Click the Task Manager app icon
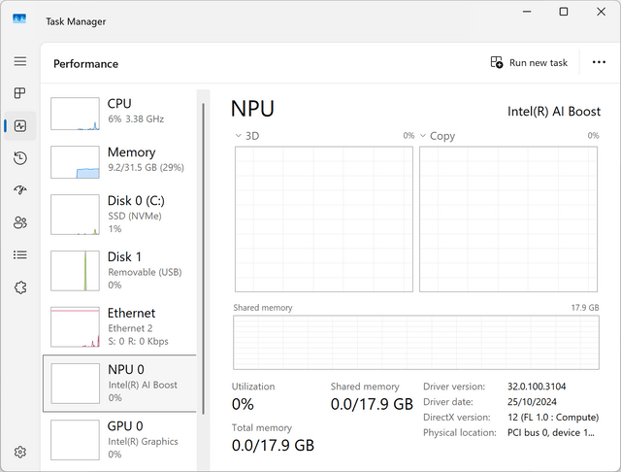Viewport: 621px width, 472px height. click(x=19, y=19)
